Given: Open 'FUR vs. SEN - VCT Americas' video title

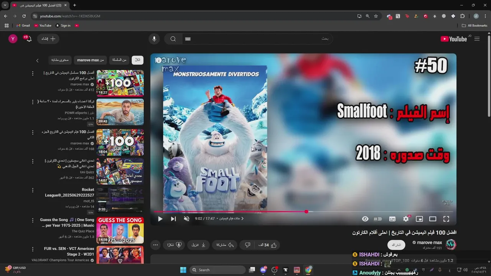Looking at the screenshot, I should [x=69, y=251].
